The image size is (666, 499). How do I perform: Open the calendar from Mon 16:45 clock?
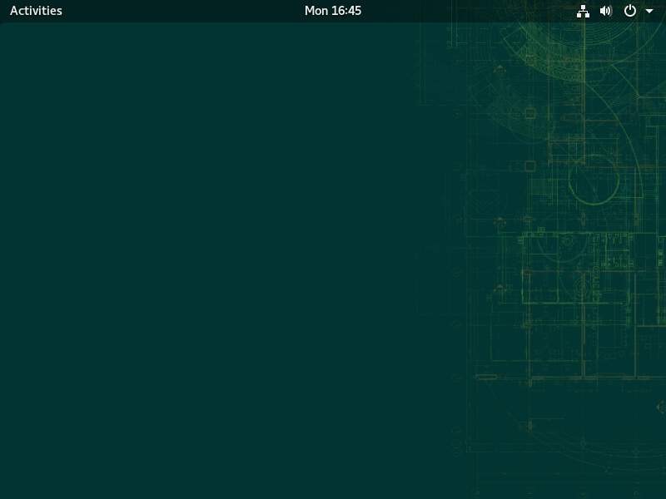pos(333,11)
